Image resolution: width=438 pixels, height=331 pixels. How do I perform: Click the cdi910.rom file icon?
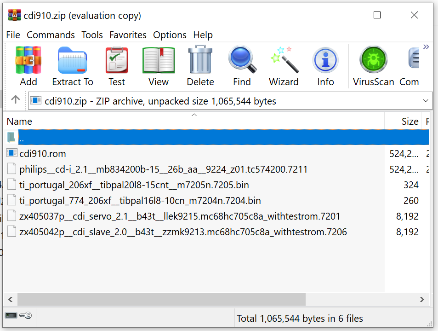pos(12,153)
